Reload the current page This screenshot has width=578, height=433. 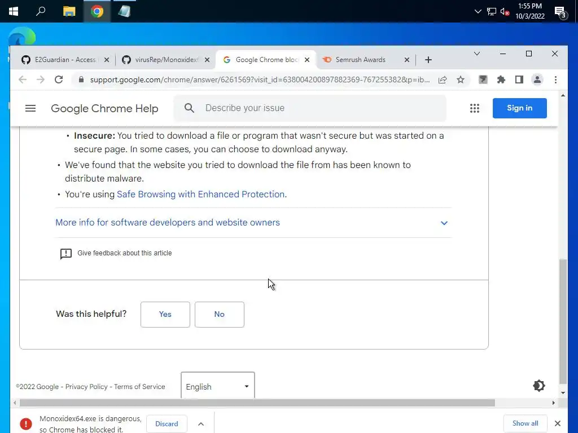59,79
